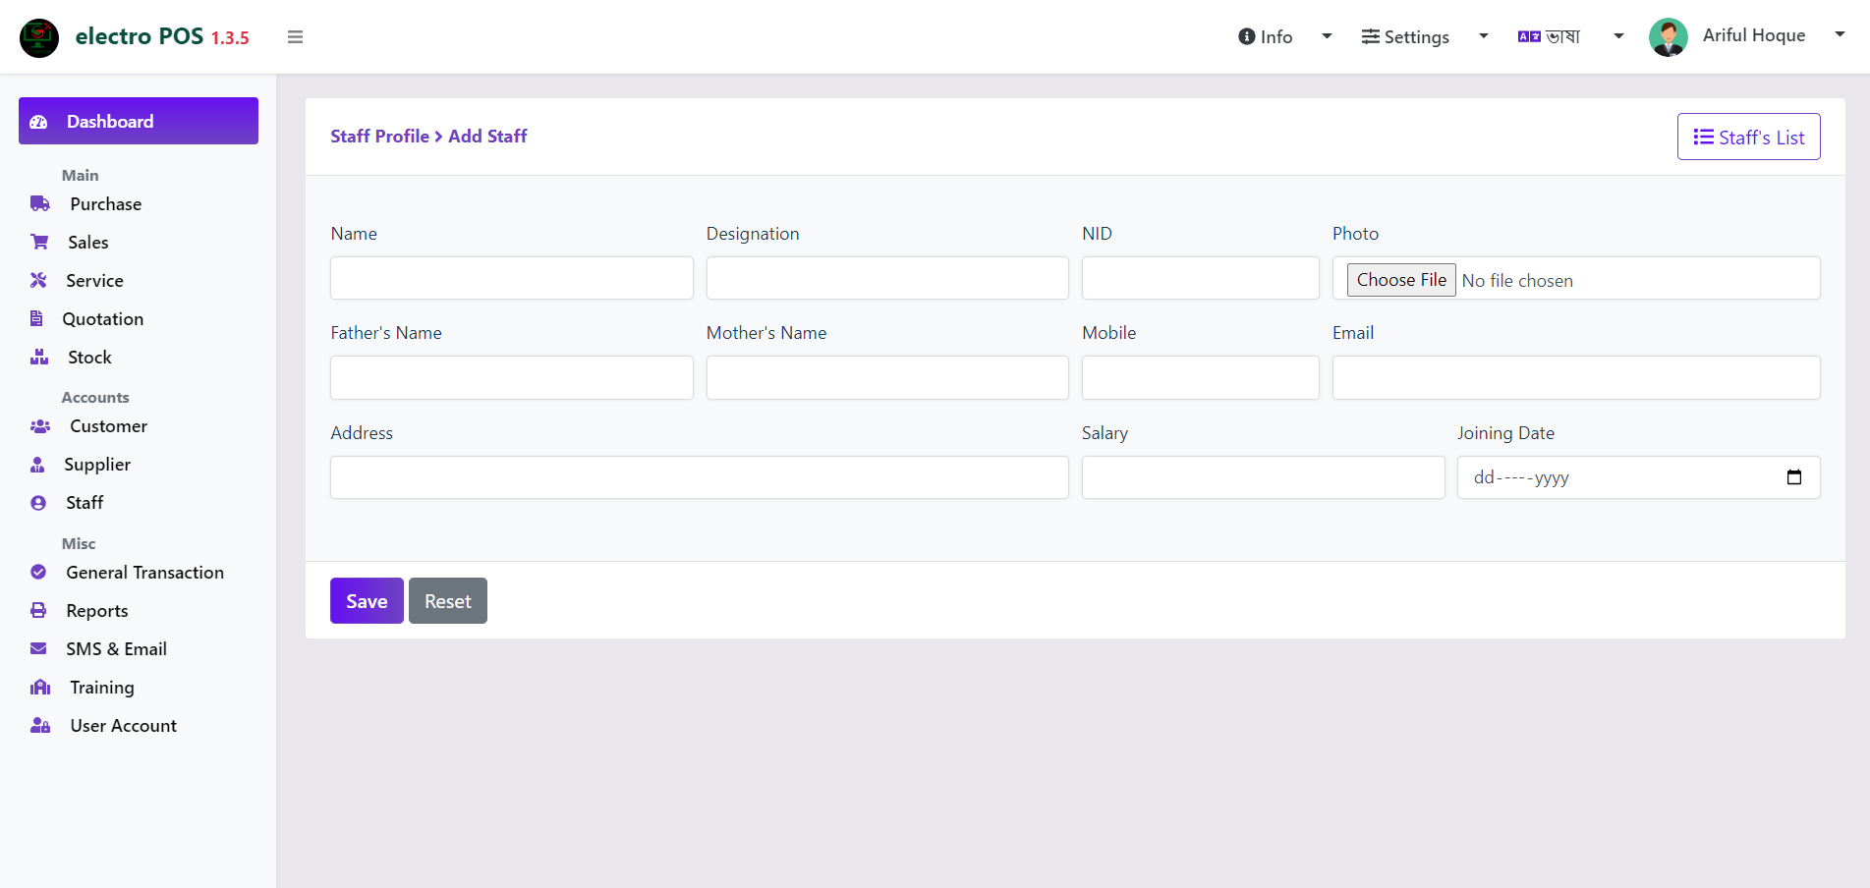The width and height of the screenshot is (1870, 888).
Task: Click the Reports printer icon
Action: click(x=38, y=610)
